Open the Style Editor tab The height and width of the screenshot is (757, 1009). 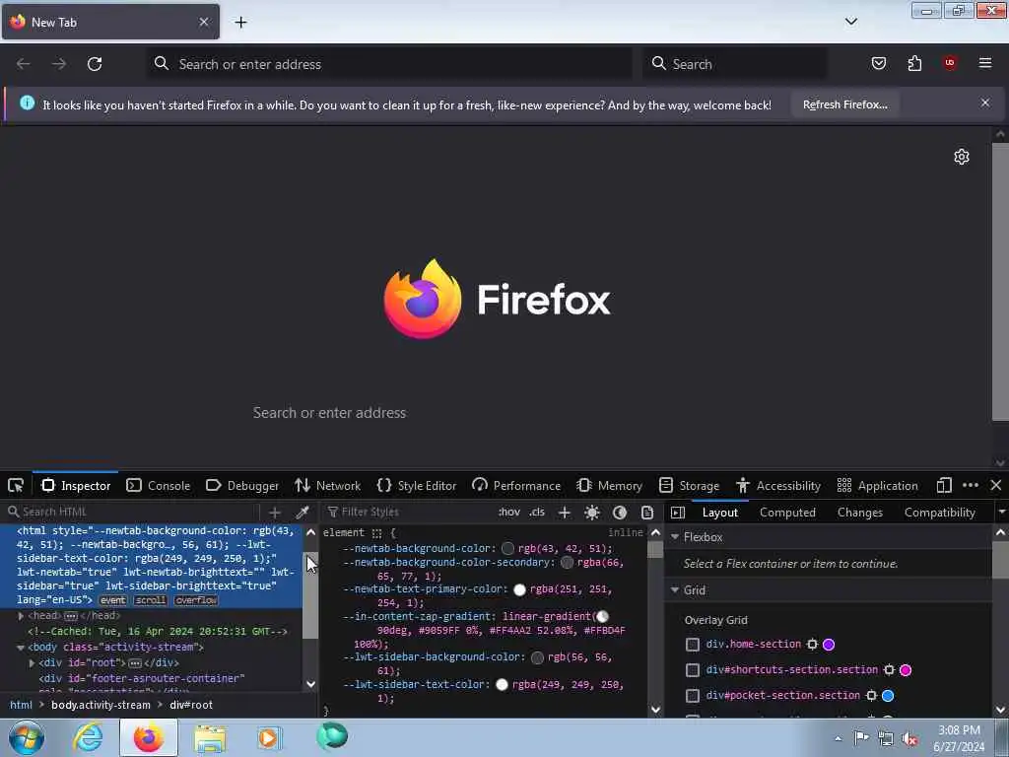(417, 485)
